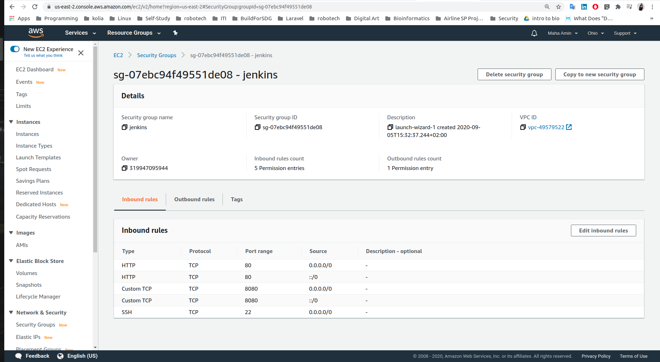Open Elastic IPs in sidebar
The height and width of the screenshot is (362, 660).
click(28, 337)
